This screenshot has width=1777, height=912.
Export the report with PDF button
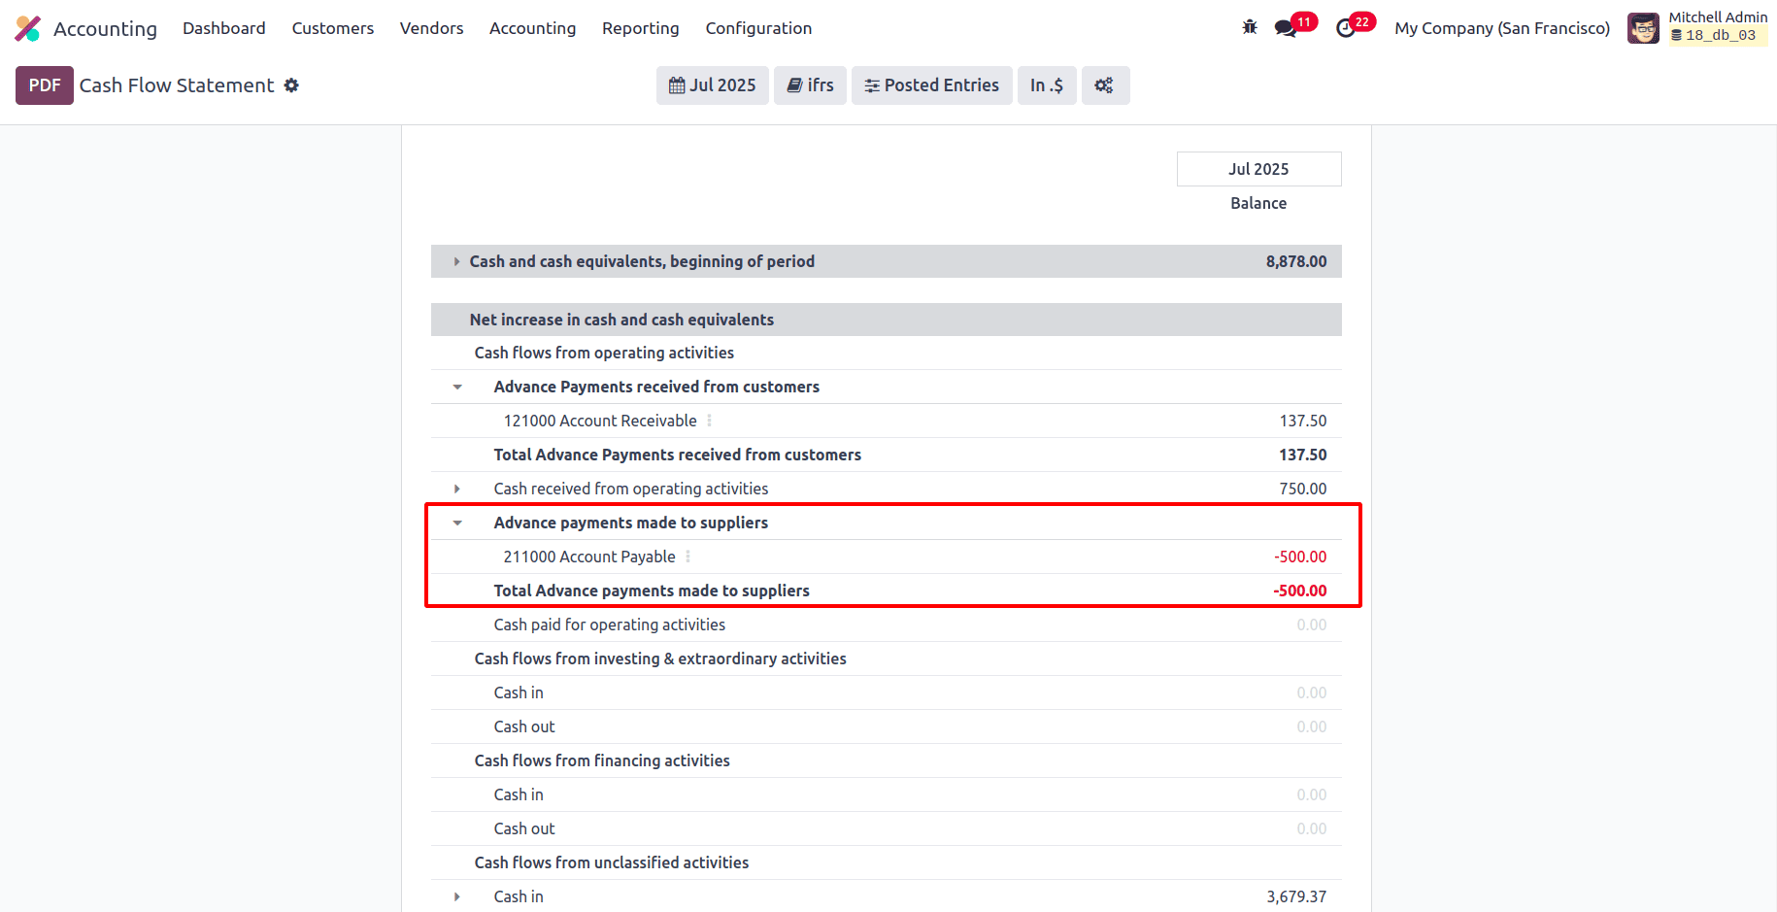click(45, 85)
